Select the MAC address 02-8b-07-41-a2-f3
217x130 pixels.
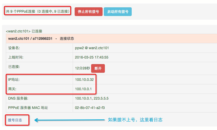pyautogui.click(x=90, y=108)
